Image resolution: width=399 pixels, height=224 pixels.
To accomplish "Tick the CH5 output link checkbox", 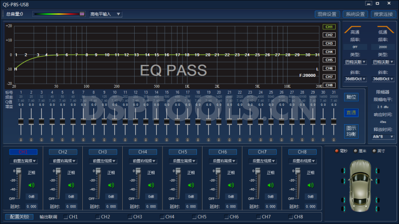I will pos(194,217).
